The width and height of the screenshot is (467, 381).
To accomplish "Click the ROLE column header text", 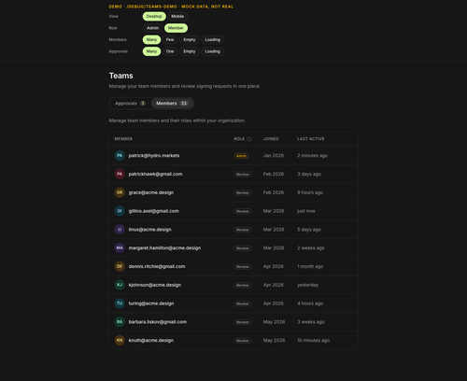I will click(239, 139).
